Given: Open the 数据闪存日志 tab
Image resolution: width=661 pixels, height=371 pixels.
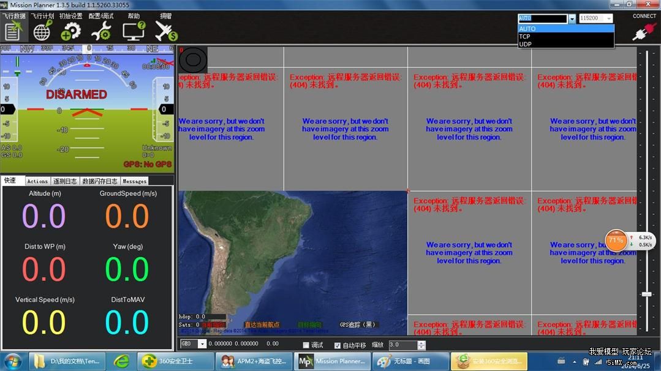Looking at the screenshot, I should (x=100, y=181).
